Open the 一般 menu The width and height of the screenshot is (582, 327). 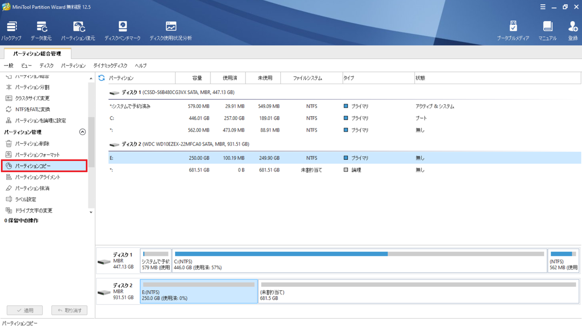pos(8,65)
